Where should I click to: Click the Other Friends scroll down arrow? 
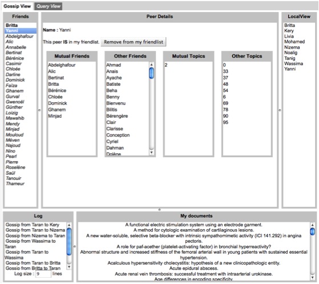click(151, 153)
